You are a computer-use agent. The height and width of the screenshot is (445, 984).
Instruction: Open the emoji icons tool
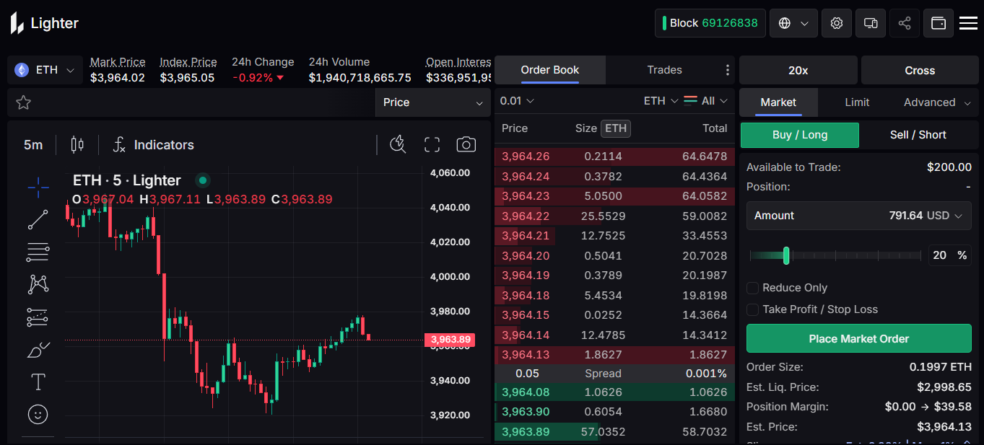click(38, 414)
